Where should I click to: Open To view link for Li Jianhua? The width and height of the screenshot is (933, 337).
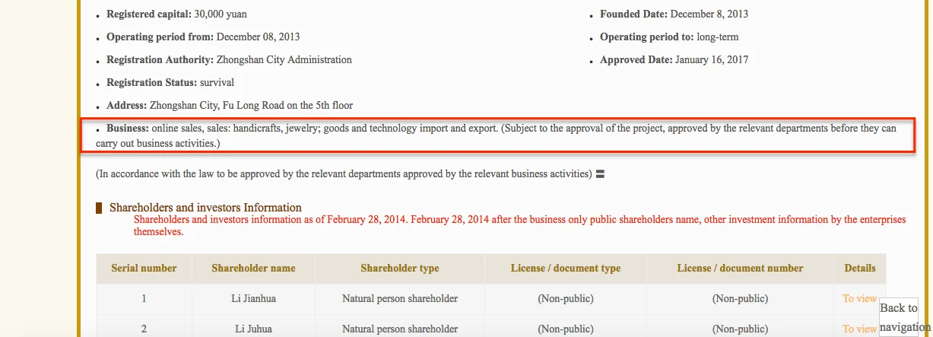pyautogui.click(x=859, y=299)
